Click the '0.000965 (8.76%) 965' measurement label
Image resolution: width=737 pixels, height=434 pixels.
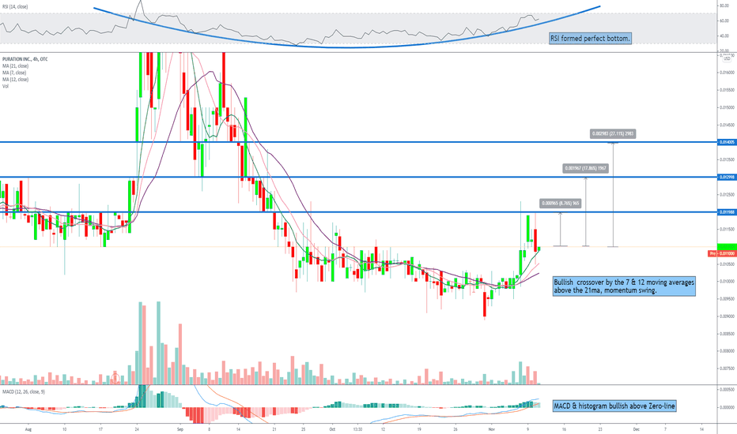(x=561, y=203)
